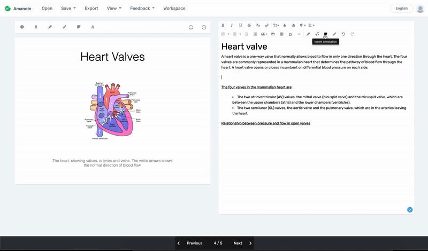Open the font size dropdown
The height and width of the screenshot is (251, 428).
(x=276, y=25)
